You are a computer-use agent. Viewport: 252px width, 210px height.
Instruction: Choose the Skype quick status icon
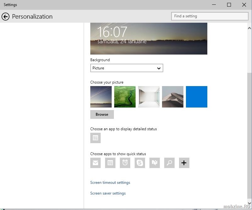click(140, 163)
